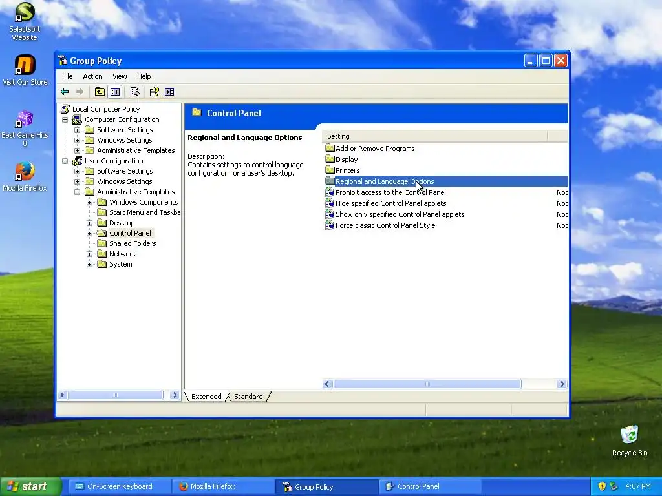Open the View menu

[120, 76]
